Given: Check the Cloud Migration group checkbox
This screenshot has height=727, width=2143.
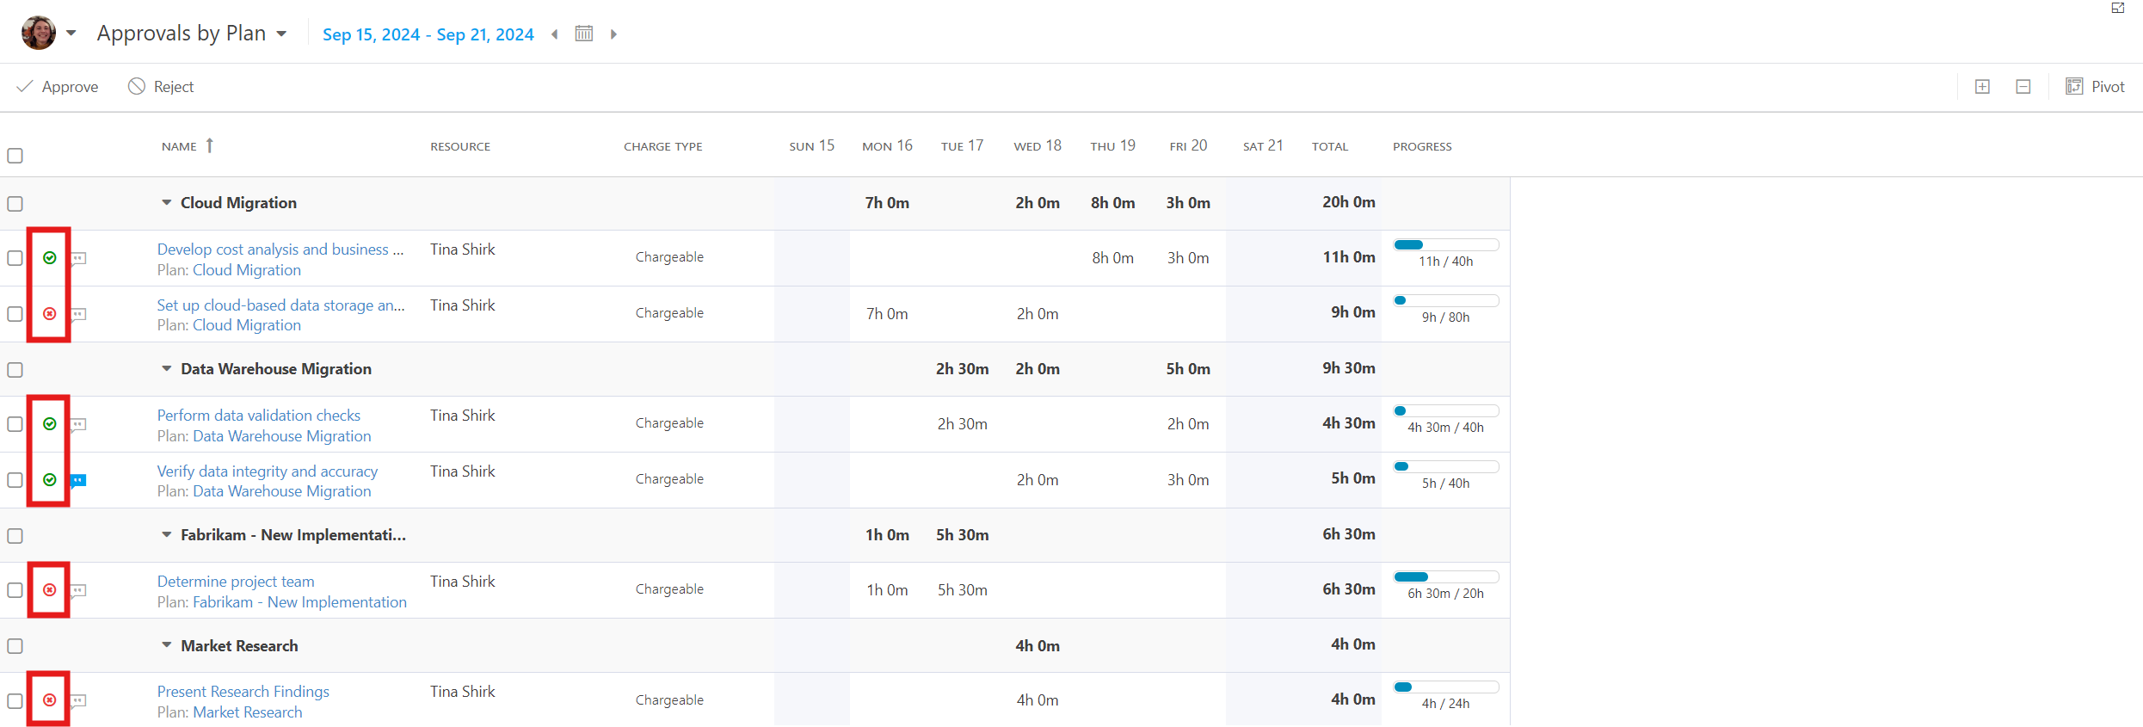Looking at the screenshot, I should click(x=15, y=204).
